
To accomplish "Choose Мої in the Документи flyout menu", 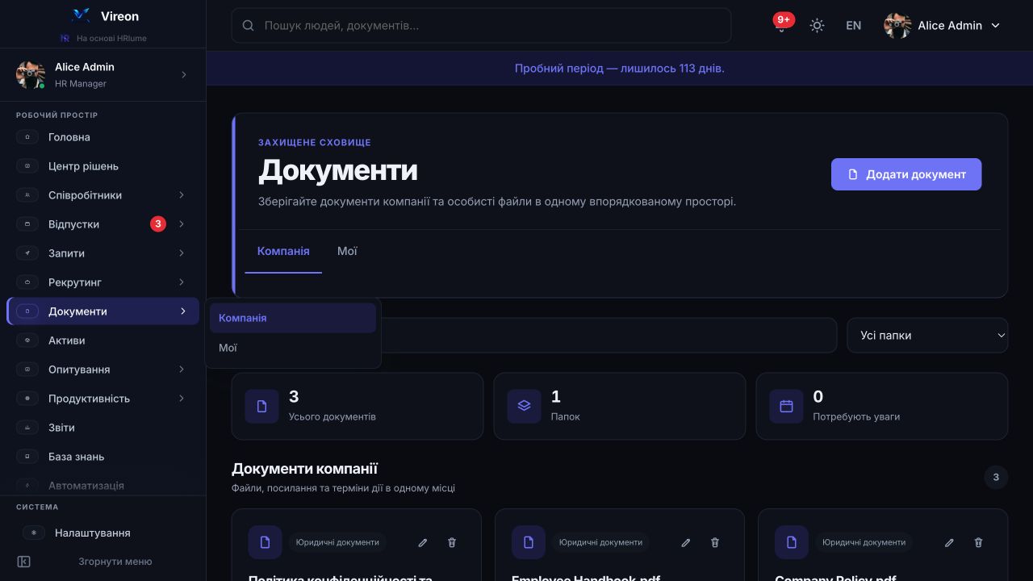I will tap(293, 348).
